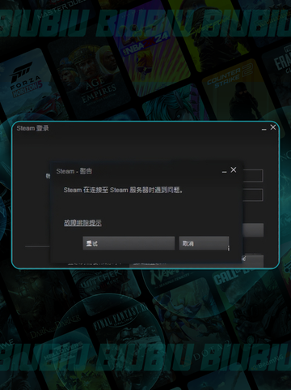Viewport: 291px width, 390px height.
Task: Click the 取消 cancel button
Action: point(204,243)
